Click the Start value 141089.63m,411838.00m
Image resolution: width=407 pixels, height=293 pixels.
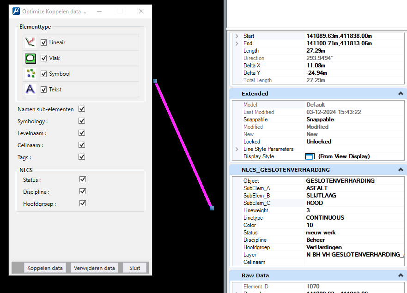339,36
